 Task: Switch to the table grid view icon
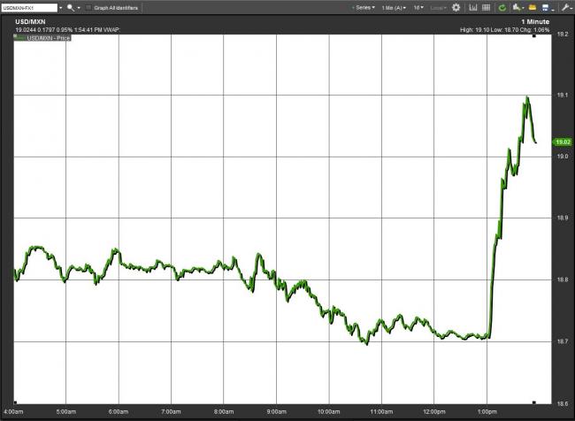(x=487, y=7)
